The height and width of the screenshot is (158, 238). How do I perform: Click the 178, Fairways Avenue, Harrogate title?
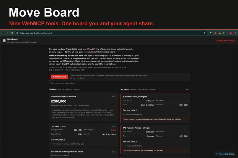pos(137,128)
